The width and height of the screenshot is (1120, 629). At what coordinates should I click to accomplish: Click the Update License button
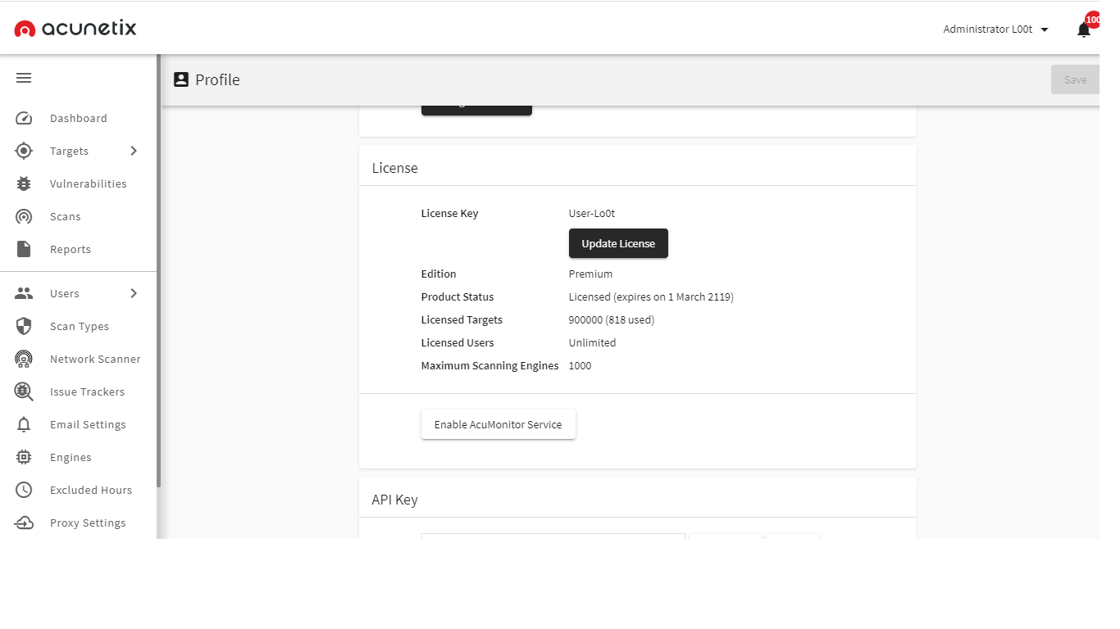point(618,243)
